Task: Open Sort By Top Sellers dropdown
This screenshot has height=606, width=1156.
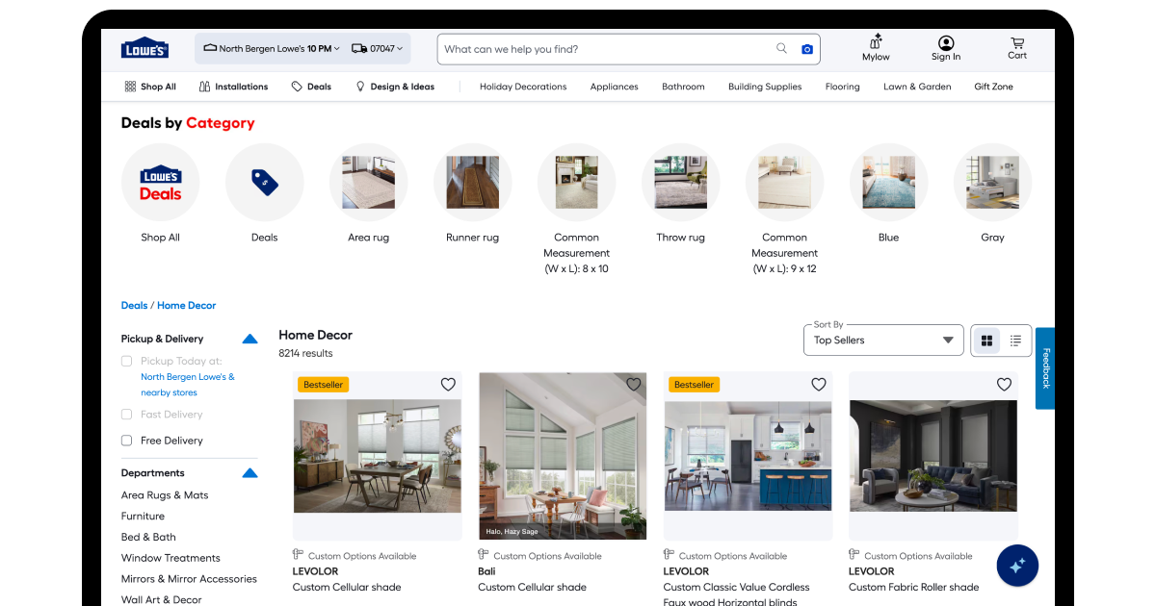Action: point(883,340)
